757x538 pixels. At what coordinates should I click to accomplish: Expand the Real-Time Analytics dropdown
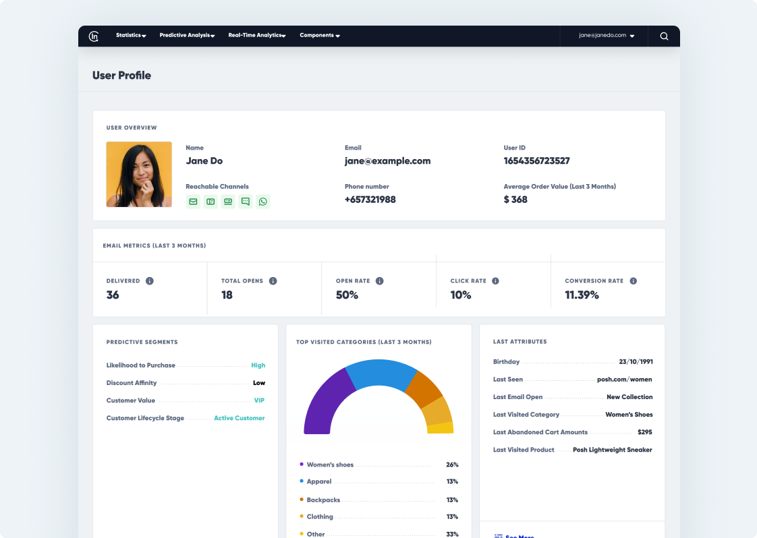coord(257,36)
